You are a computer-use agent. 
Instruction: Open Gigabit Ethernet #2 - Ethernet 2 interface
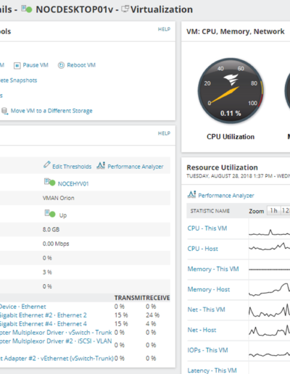click(43, 315)
